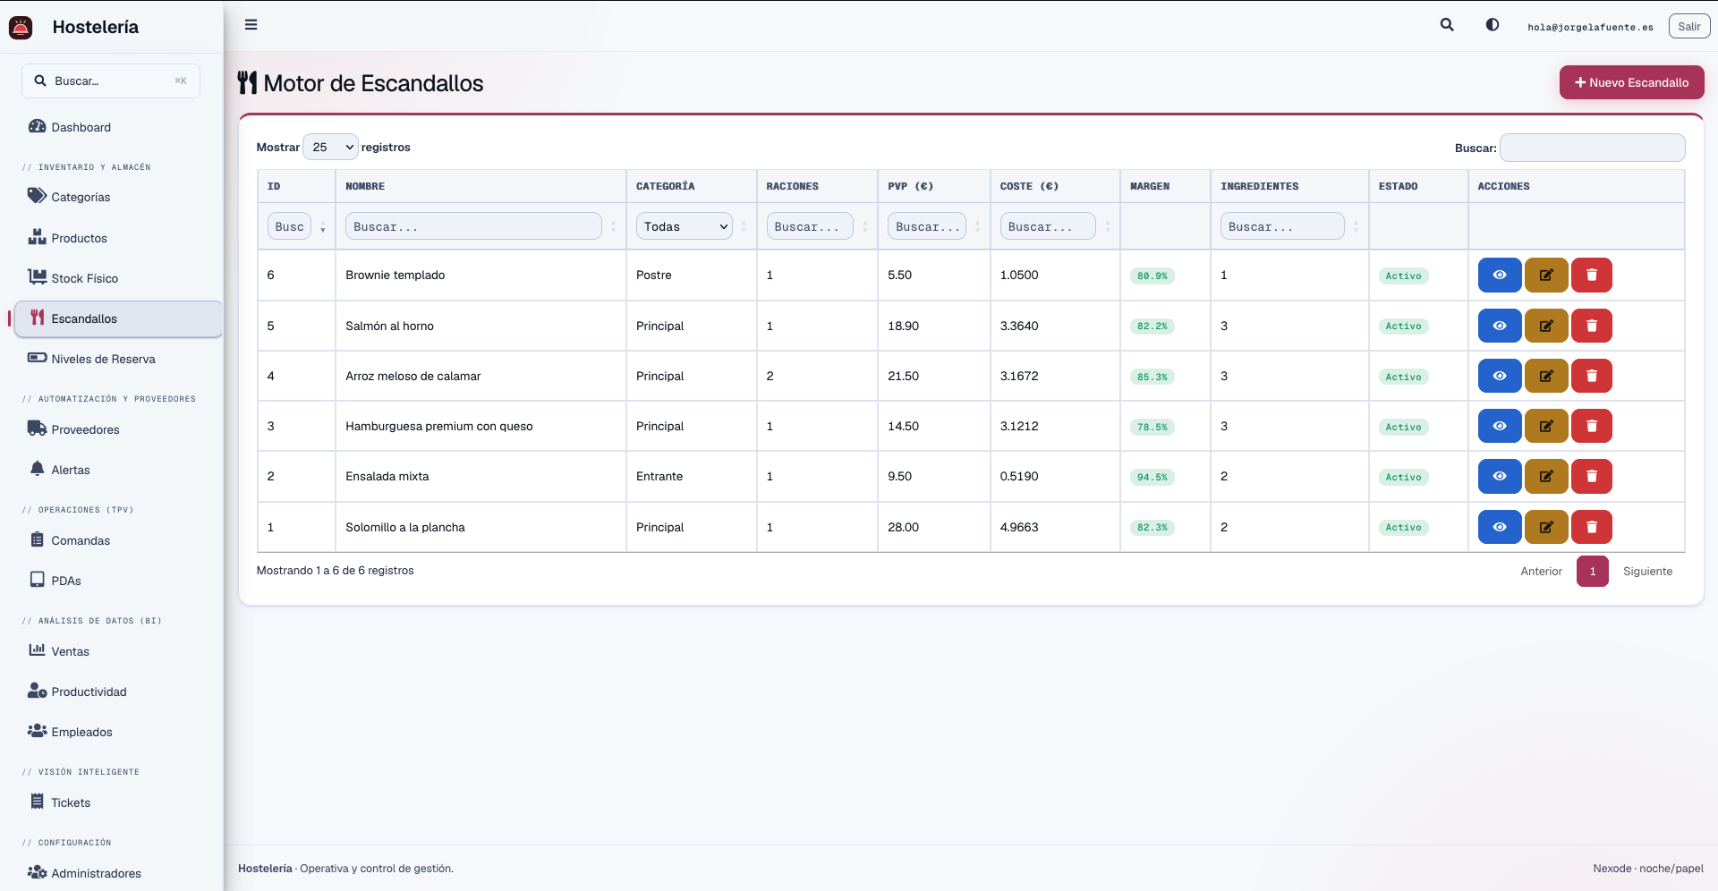Select page 1 in pagination
This screenshot has height=891, width=1718.
click(1592, 571)
